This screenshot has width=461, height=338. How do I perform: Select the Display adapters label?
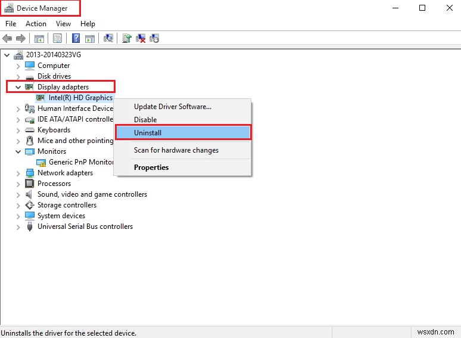63,87
